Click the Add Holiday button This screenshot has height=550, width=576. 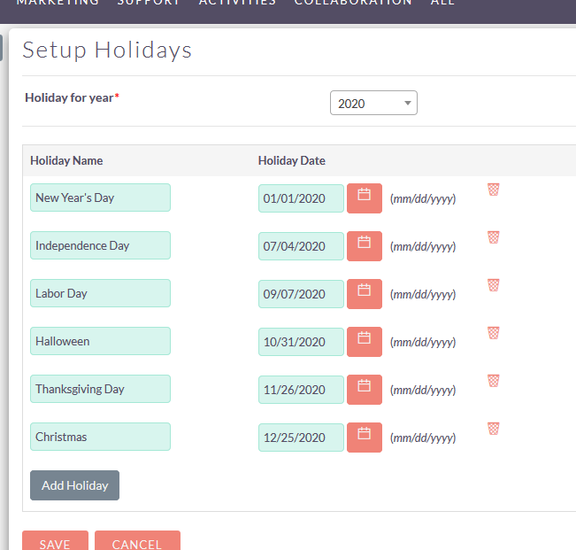click(74, 485)
